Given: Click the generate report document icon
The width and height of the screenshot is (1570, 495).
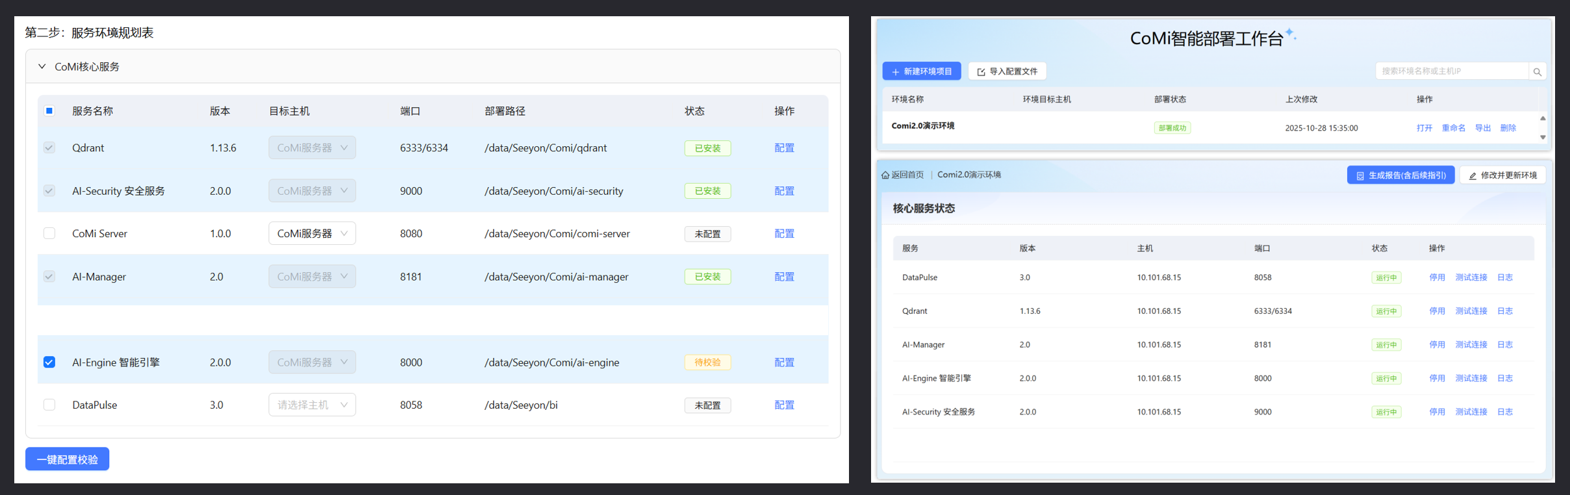Looking at the screenshot, I should click(x=1360, y=176).
